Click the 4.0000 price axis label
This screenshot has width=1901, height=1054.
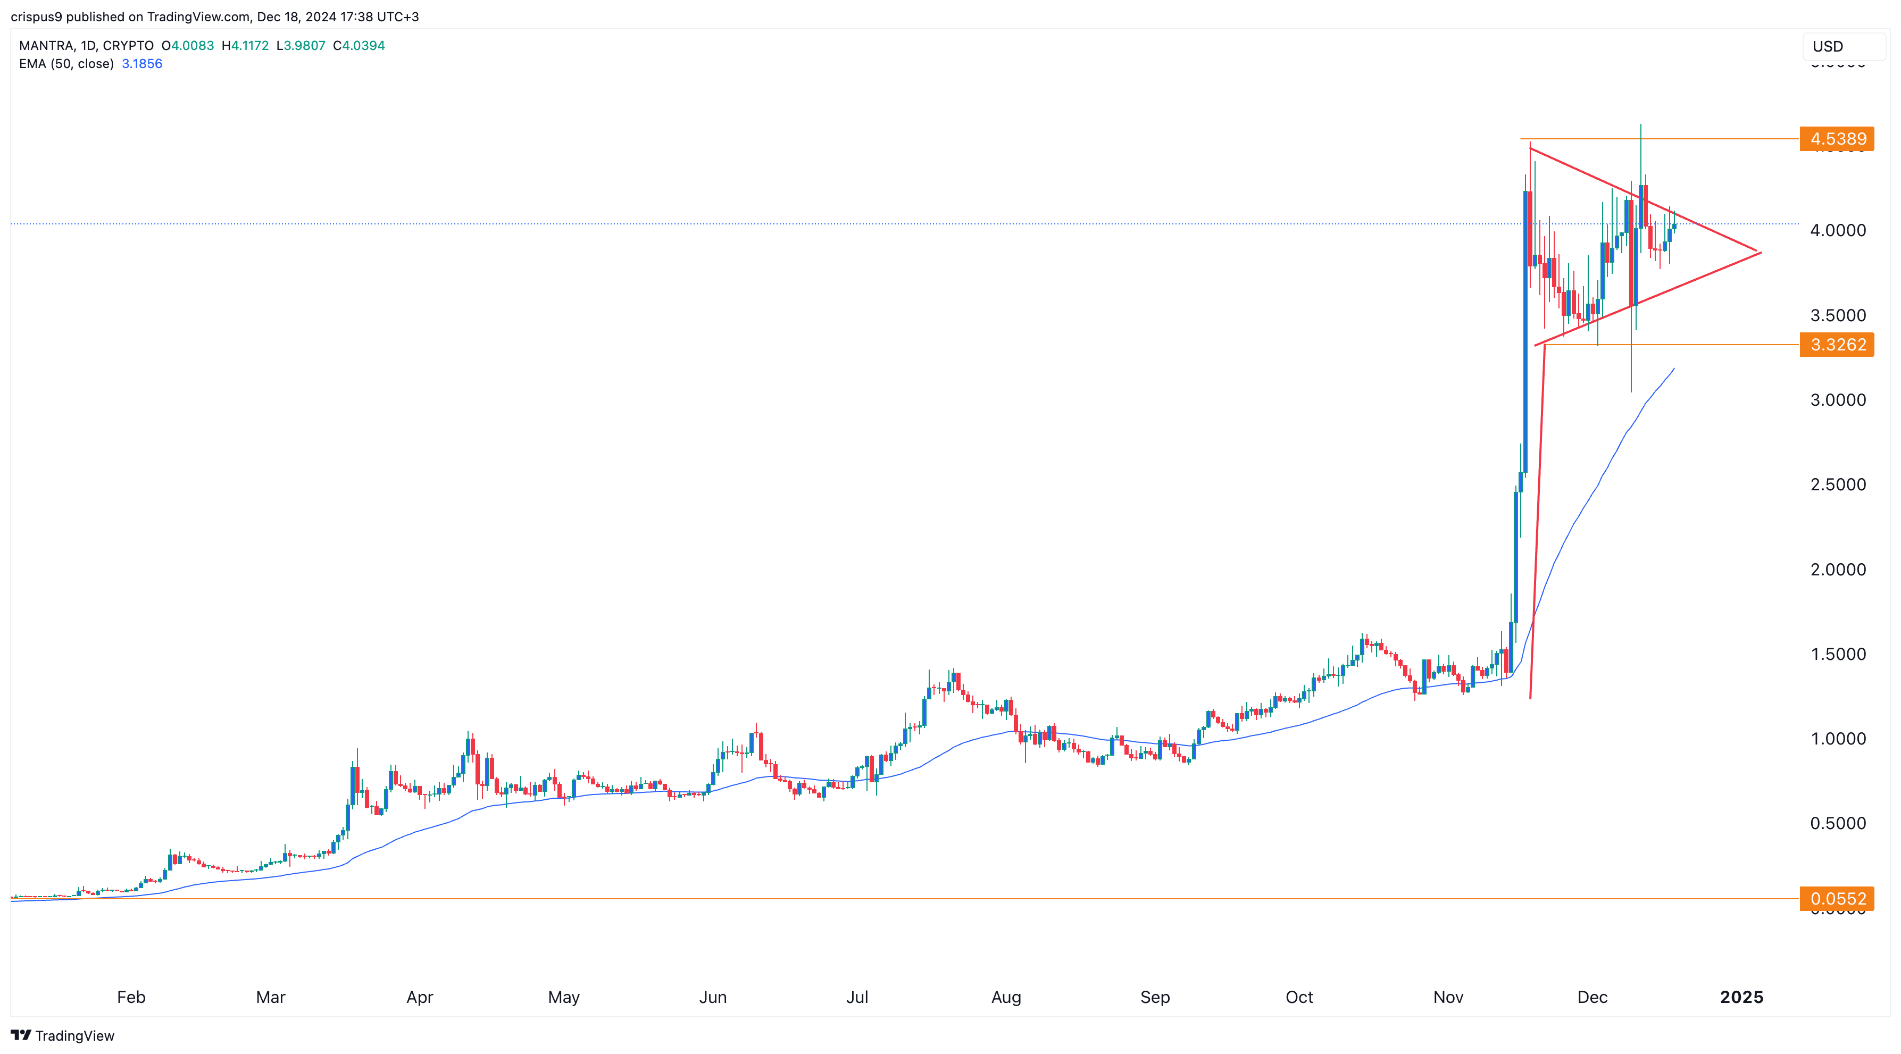coord(1838,230)
